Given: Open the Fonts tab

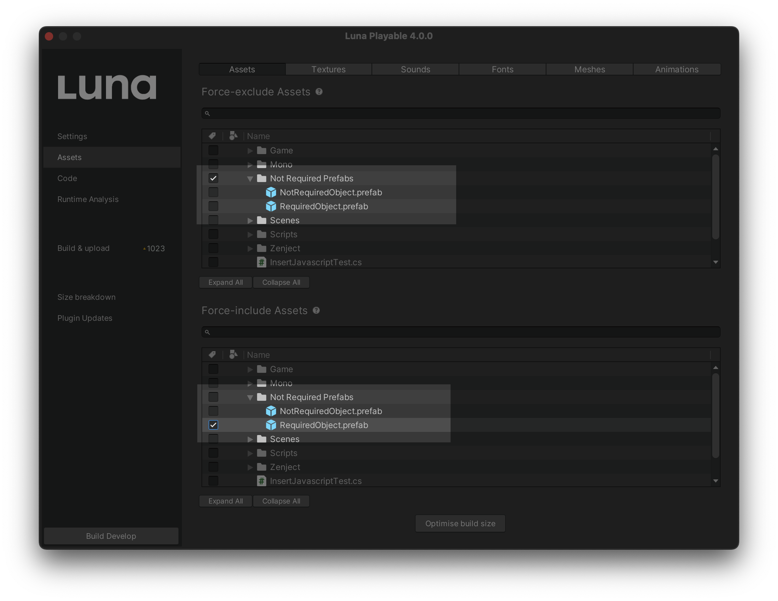Looking at the screenshot, I should point(503,69).
